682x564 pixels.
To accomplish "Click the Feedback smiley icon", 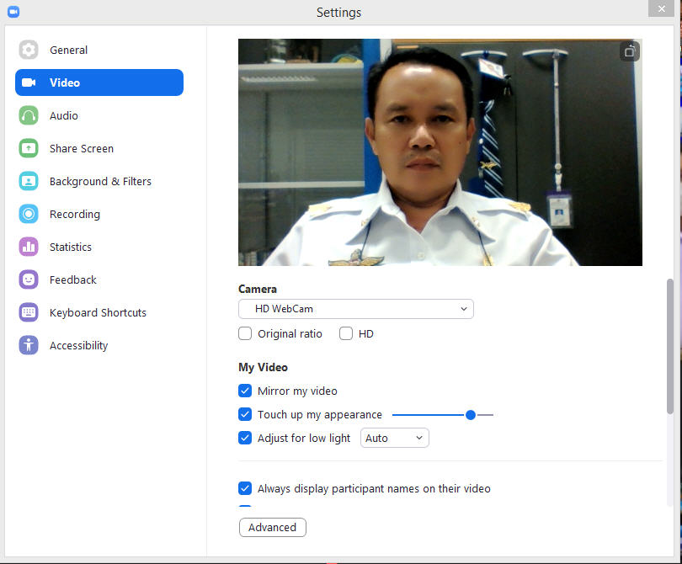I will coord(29,279).
